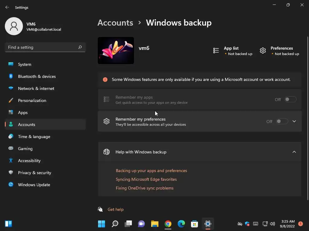Click the Get help chat icon
The image size is (309, 231).
tap(100, 209)
